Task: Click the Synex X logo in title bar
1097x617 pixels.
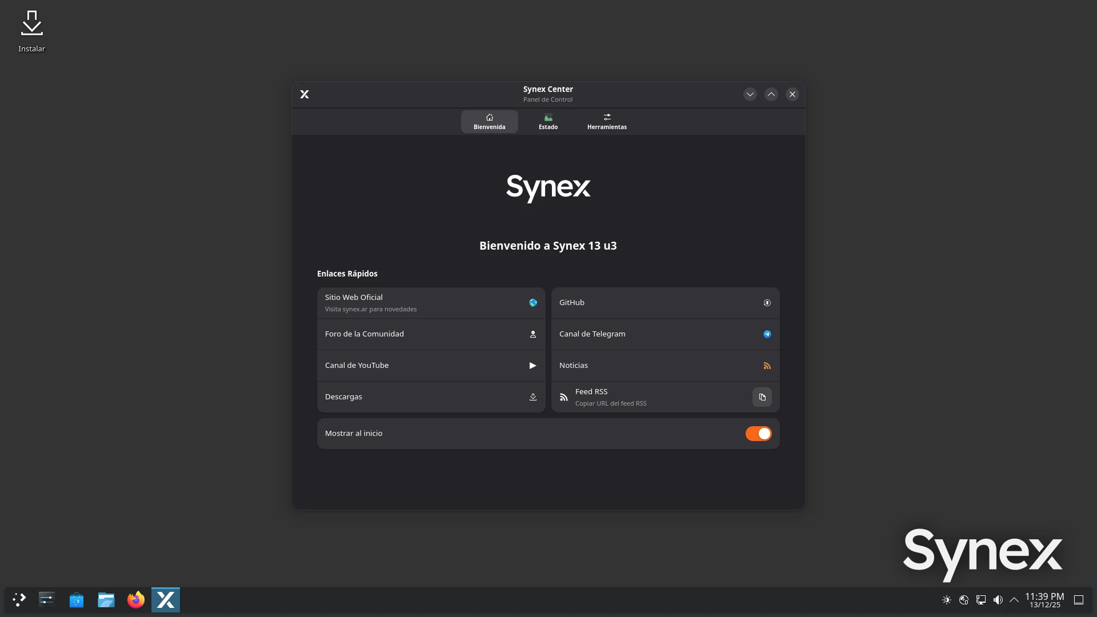Action: point(305,94)
